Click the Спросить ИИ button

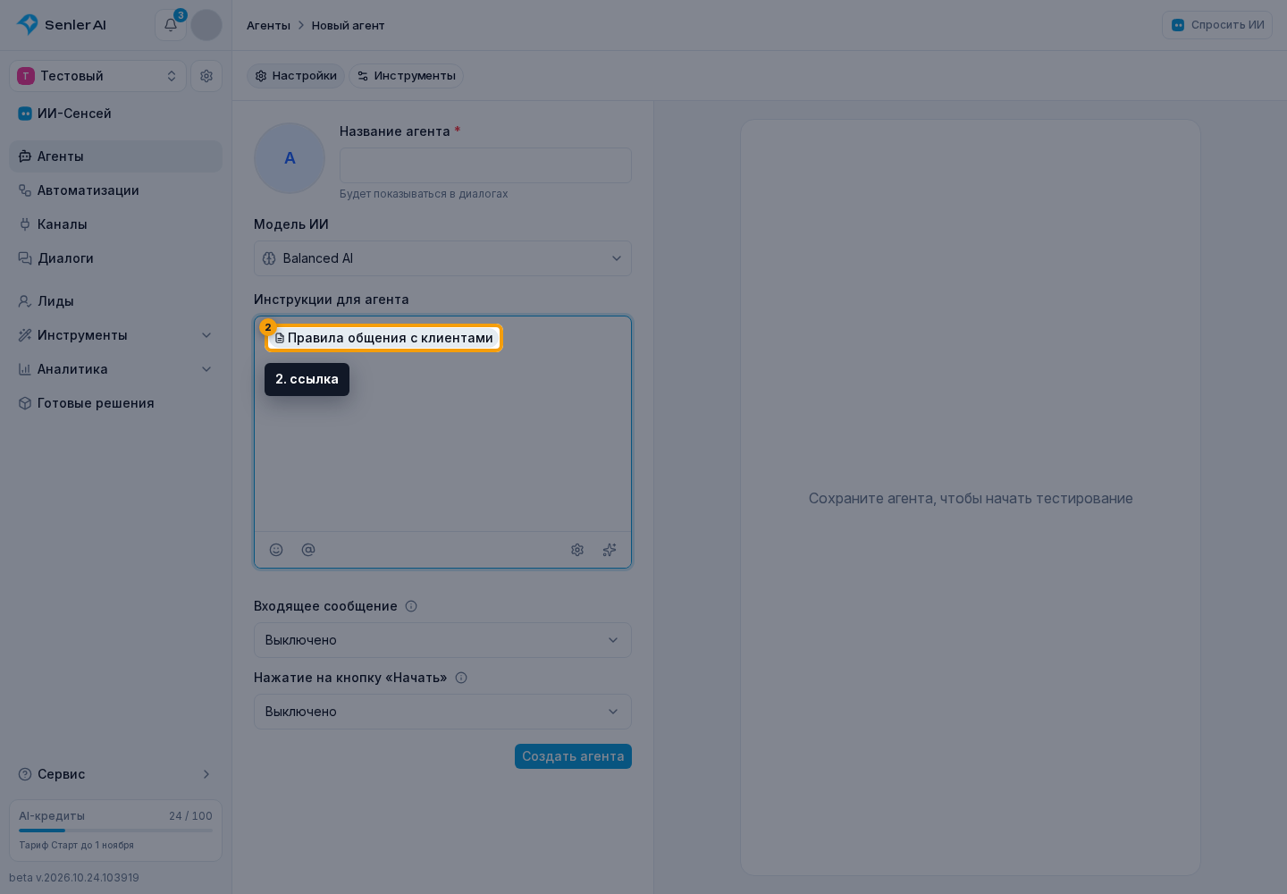pyautogui.click(x=1217, y=25)
